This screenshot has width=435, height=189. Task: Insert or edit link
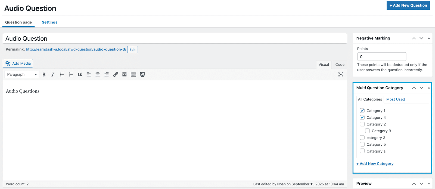pos(116,74)
